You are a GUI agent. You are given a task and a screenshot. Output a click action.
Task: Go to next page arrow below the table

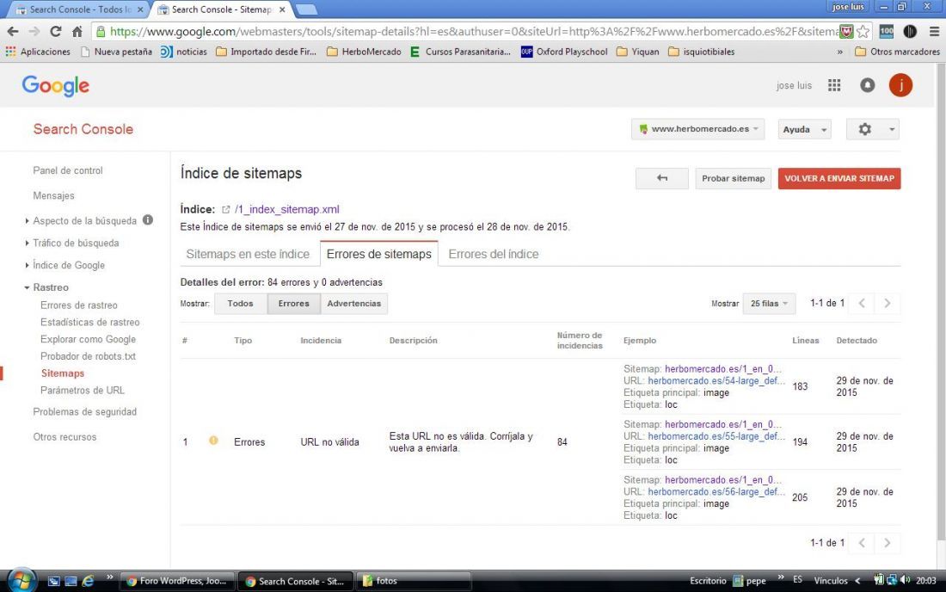coord(888,543)
